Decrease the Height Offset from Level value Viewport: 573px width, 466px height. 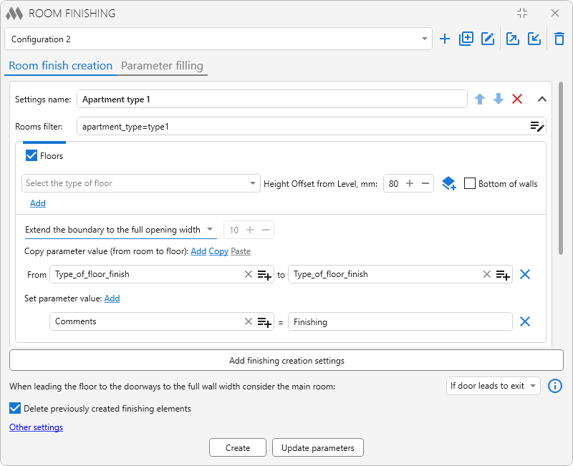click(x=425, y=183)
